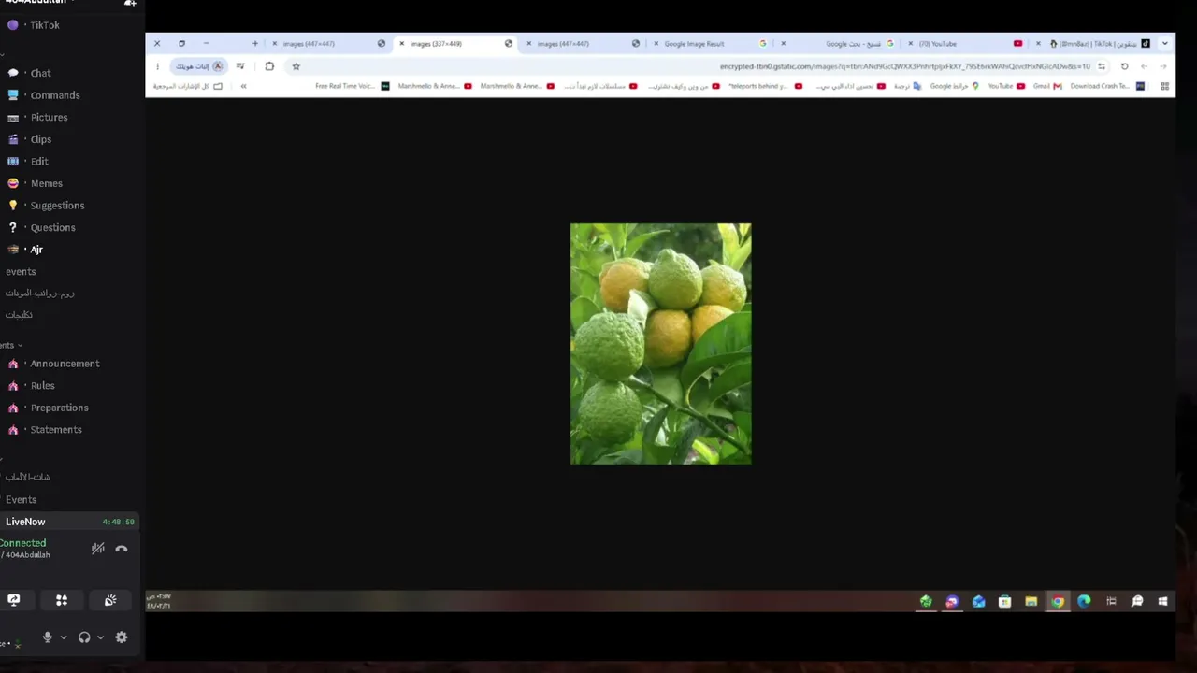Open the TikTok channel

click(44, 25)
